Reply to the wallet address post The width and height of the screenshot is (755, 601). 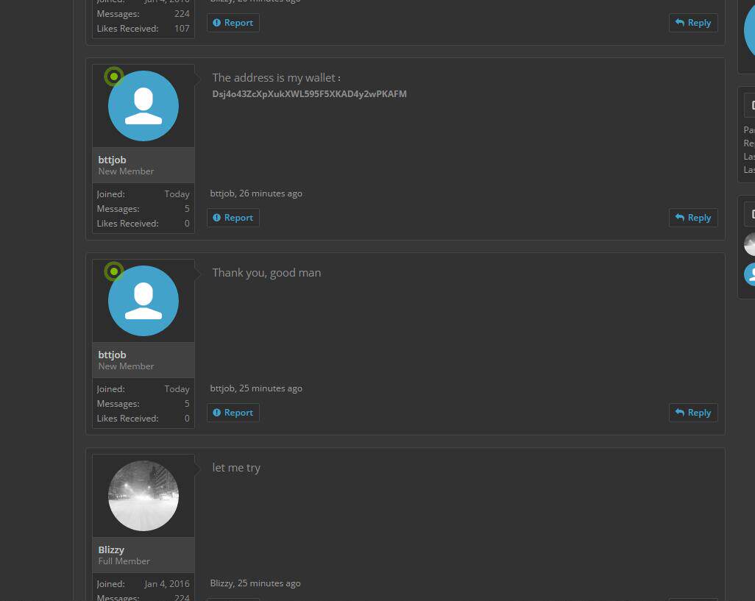693,218
